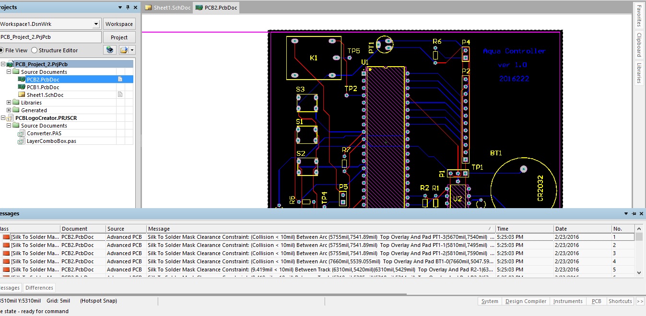The width and height of the screenshot is (646, 316).
Task: Select the Structure Editor radio button
Action: 34,50
